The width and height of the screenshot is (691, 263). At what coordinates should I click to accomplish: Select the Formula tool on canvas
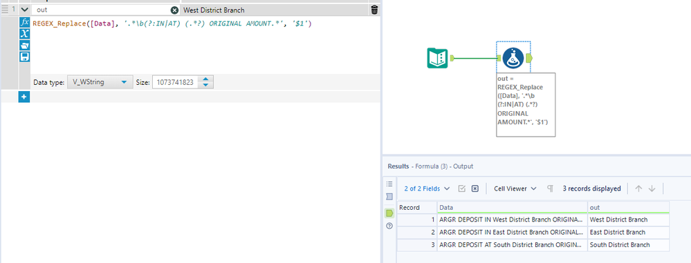point(513,57)
